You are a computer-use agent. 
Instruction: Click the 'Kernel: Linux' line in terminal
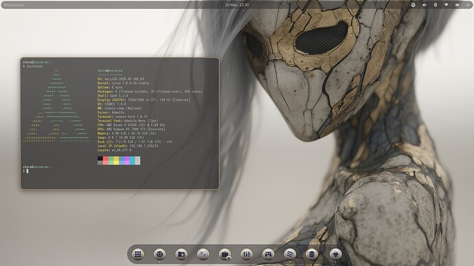[124, 83]
